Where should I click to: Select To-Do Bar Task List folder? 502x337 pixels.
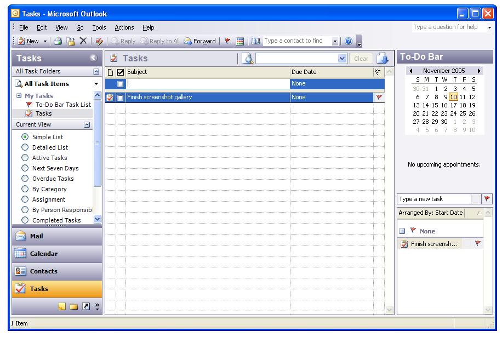coord(63,105)
